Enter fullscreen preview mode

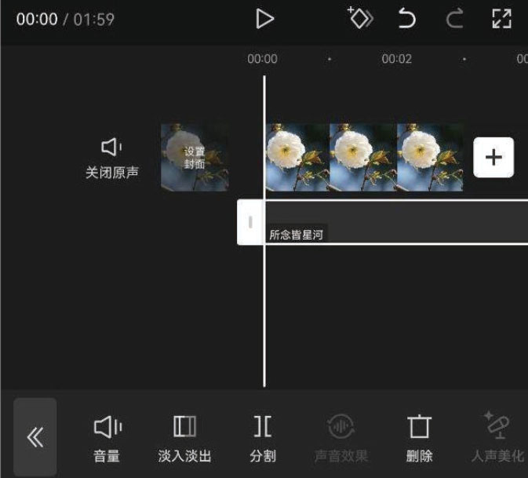501,19
